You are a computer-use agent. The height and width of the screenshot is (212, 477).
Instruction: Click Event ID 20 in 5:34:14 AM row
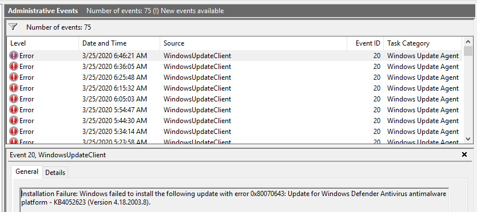(377, 132)
